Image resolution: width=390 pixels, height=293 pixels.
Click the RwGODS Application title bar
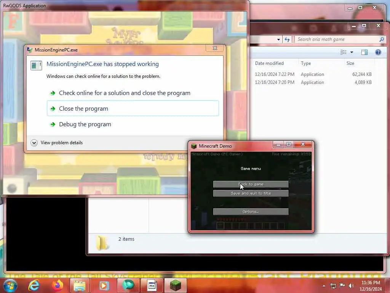pos(125,5)
